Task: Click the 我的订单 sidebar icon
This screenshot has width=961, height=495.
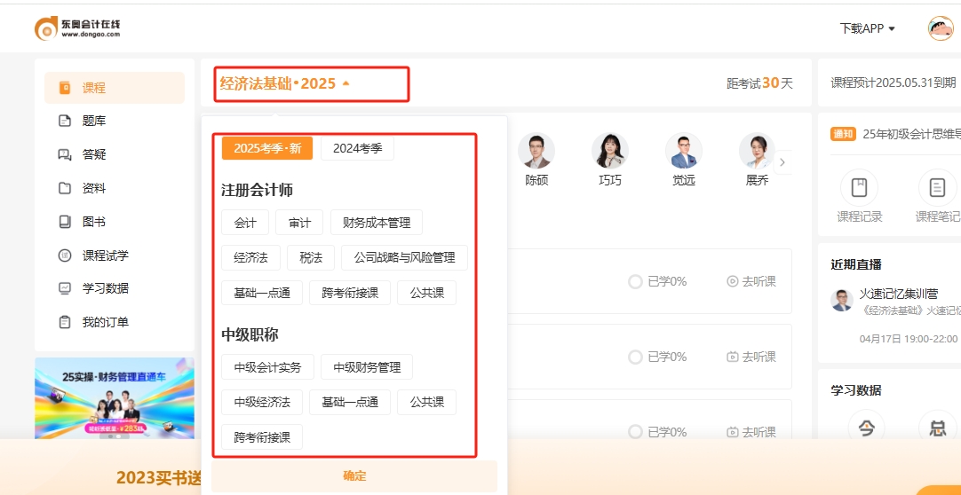Action: tap(65, 322)
